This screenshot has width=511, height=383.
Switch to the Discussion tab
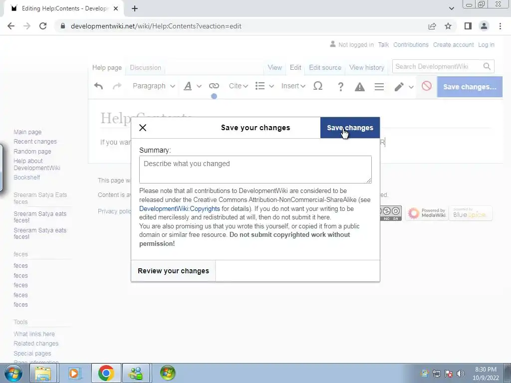click(145, 67)
